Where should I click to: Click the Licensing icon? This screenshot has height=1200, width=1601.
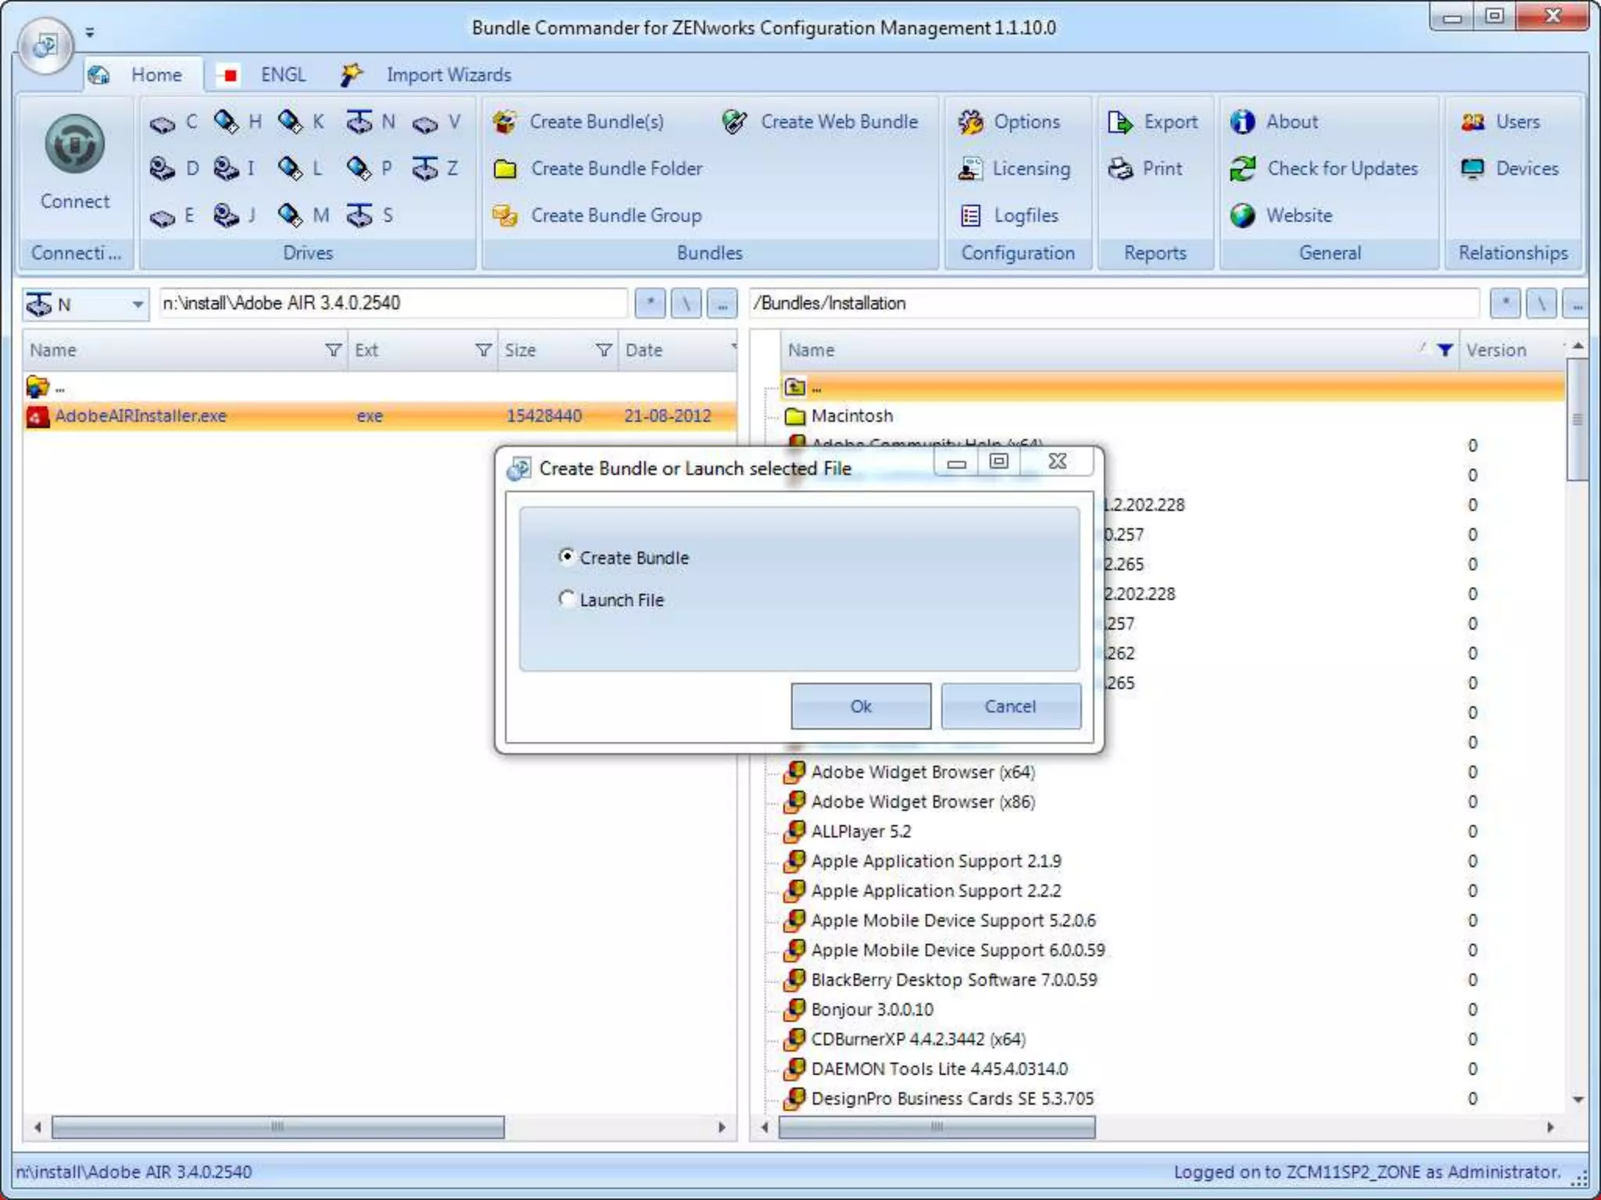tap(970, 169)
